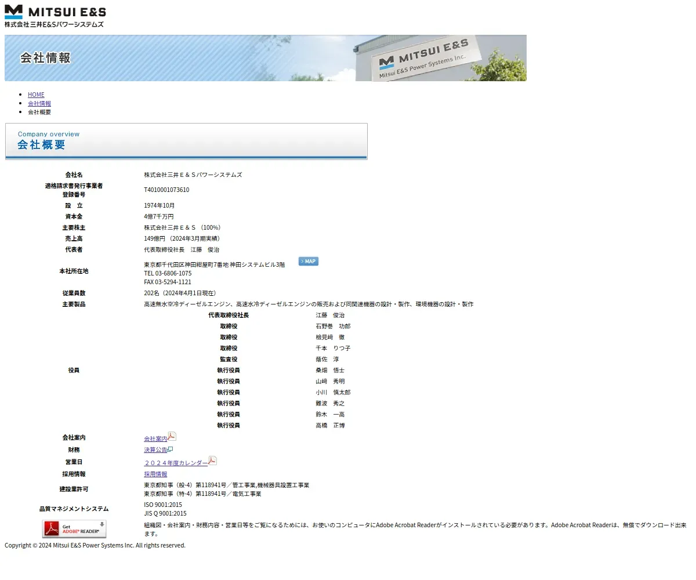Select the 会社名 label
Viewport: 696px width, 580px height.
click(74, 175)
